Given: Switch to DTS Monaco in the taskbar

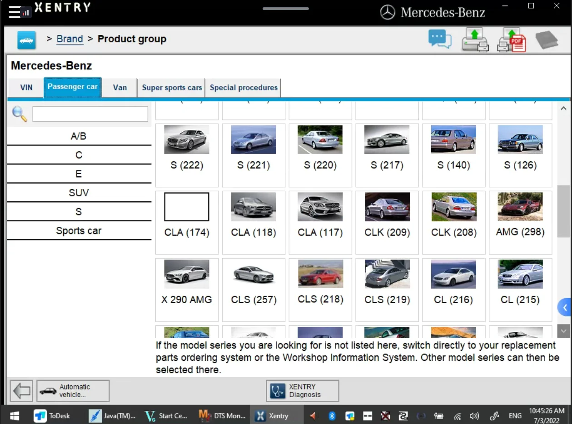Looking at the screenshot, I should [223, 415].
